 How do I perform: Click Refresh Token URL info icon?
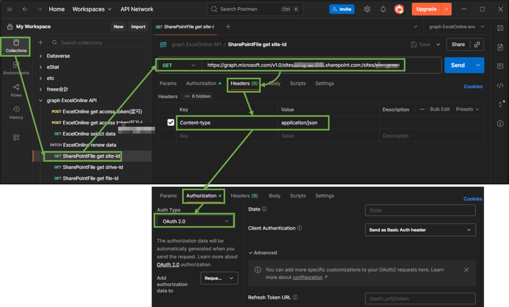(x=295, y=297)
